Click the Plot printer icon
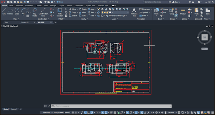 28,2
